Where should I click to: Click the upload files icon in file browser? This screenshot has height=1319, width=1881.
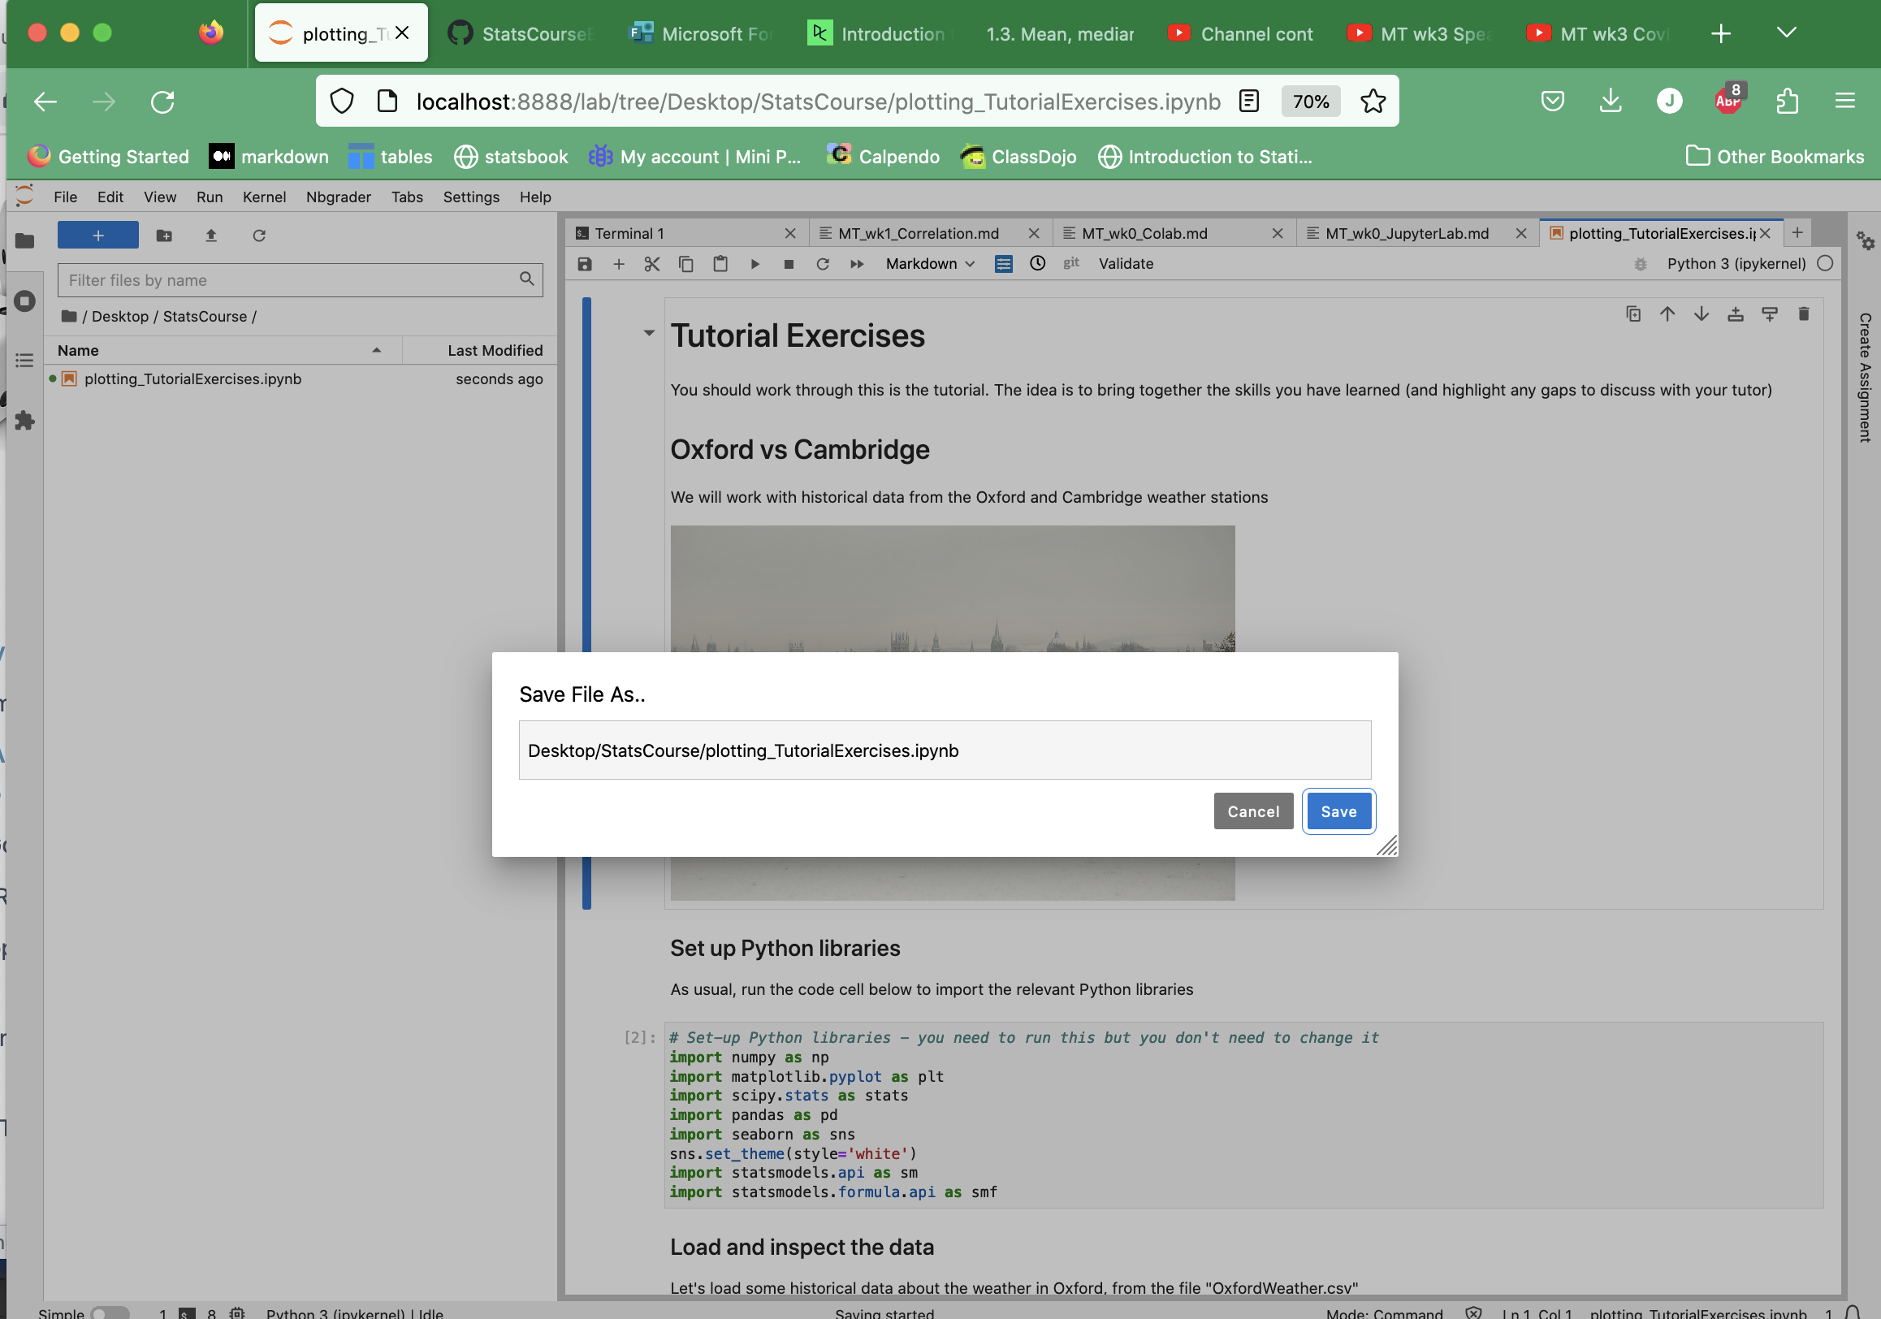[211, 236]
